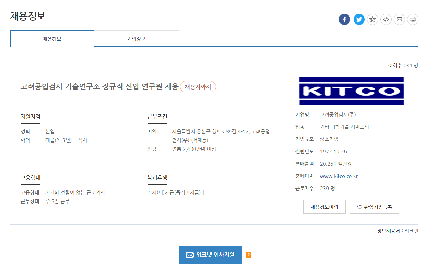Click the founding date 1972.10.26
The height and width of the screenshot is (270, 424).
pos(333,152)
